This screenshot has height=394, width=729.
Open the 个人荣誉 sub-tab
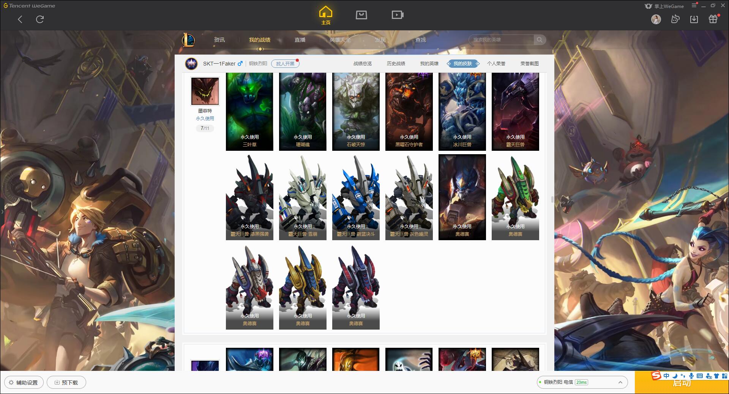(496, 64)
